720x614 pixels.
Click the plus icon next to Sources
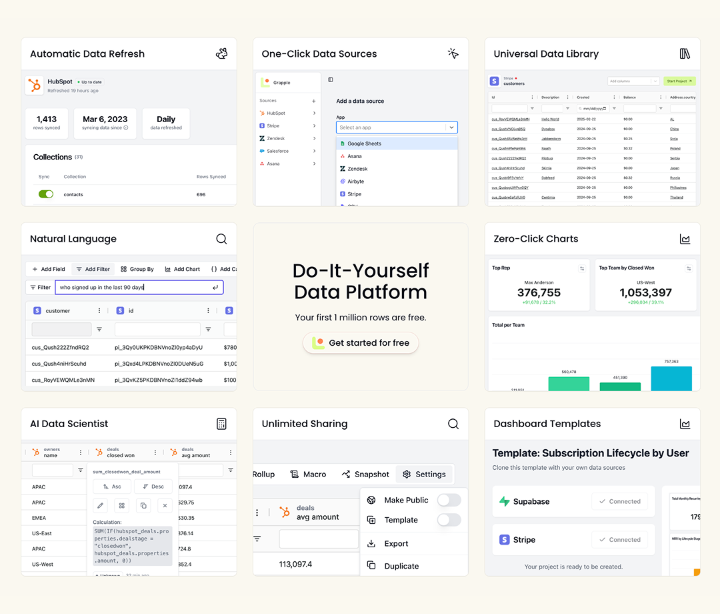pos(314,101)
